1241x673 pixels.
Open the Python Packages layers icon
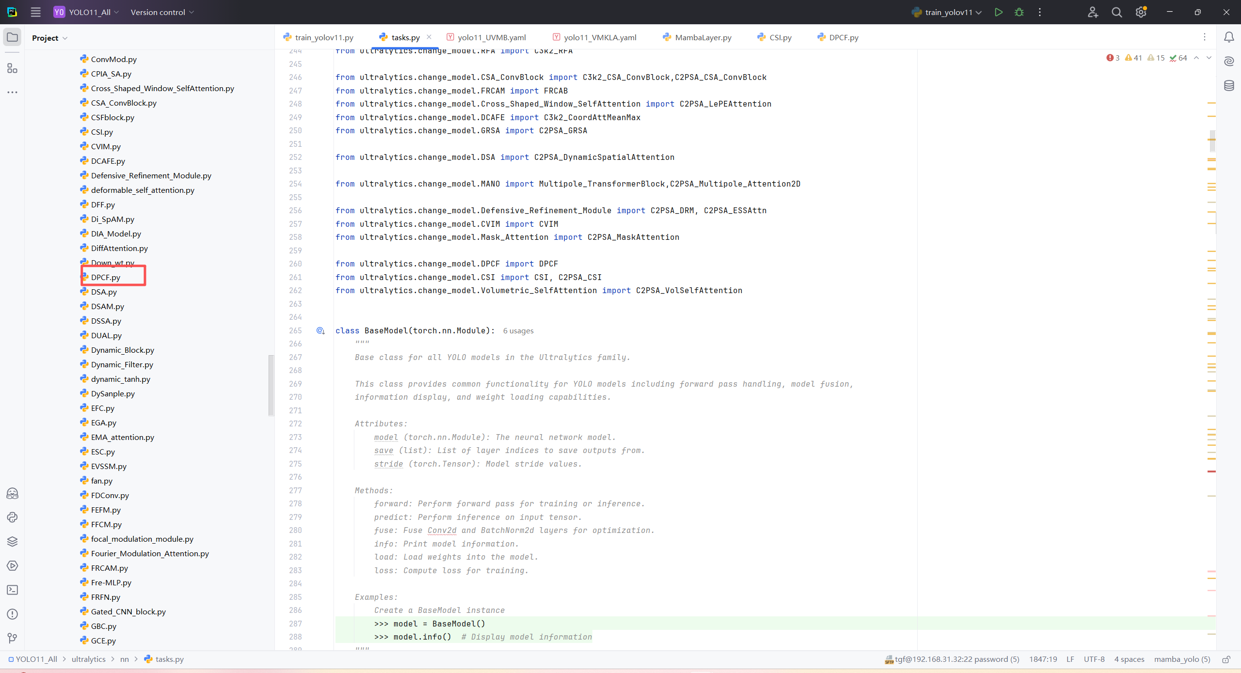click(12, 541)
